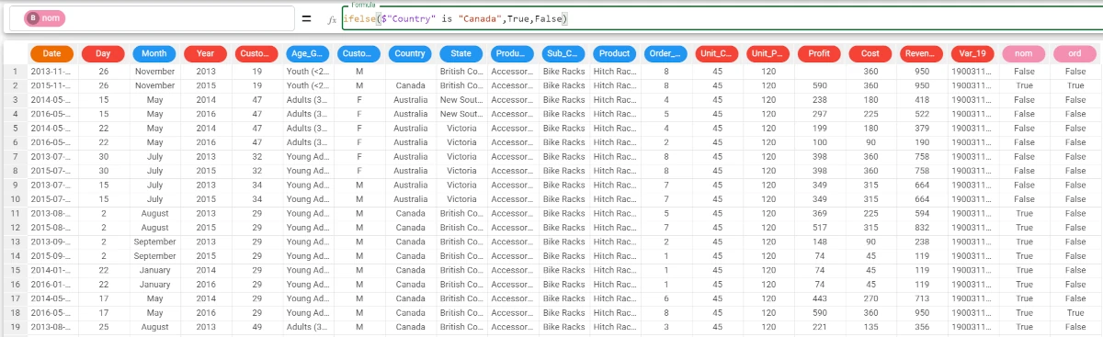Screen dimensions: 1103x337
Task: Select the Var_19 column header
Action: tap(972, 53)
